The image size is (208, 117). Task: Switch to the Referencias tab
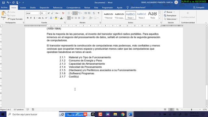[58, 8]
